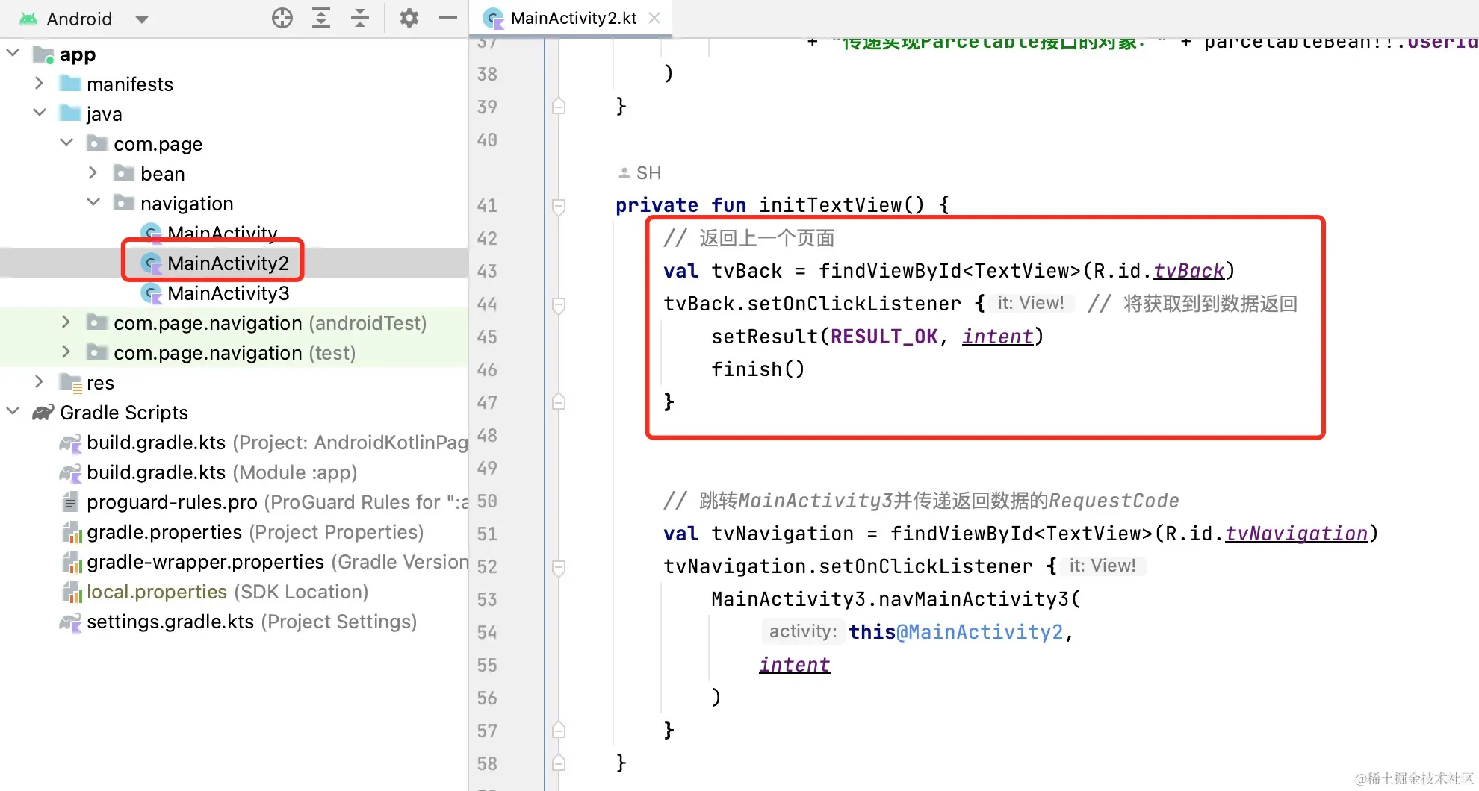Screen dimensions: 1479x791
Task: Click the RESULT_OK constant
Action: (884, 337)
